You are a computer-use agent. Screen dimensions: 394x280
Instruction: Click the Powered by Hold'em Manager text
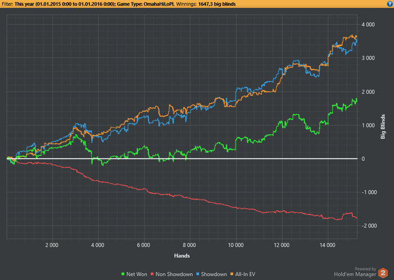pyautogui.click(x=355, y=272)
